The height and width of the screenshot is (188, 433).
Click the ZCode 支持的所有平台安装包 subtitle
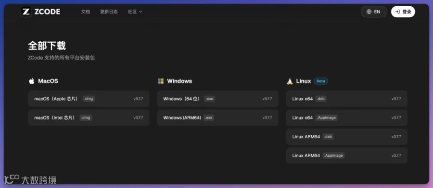(61, 58)
